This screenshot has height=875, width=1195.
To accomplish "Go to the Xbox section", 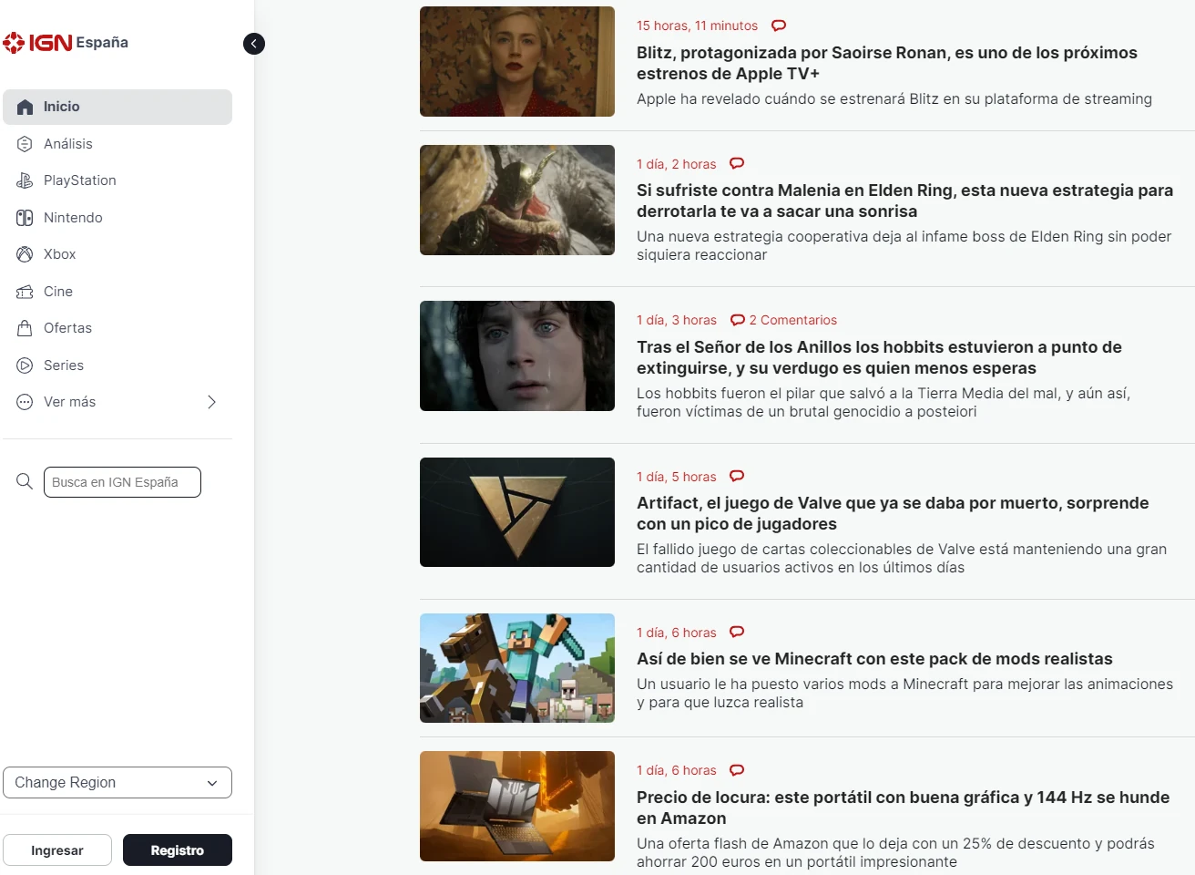I will pos(59,254).
